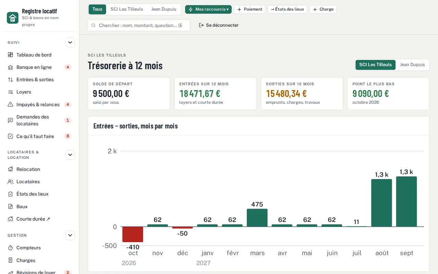This screenshot has width=438, height=274.
Task: Click the search magnifier icon
Action: (93, 25)
